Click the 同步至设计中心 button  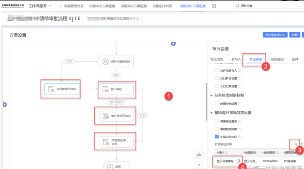275,35
